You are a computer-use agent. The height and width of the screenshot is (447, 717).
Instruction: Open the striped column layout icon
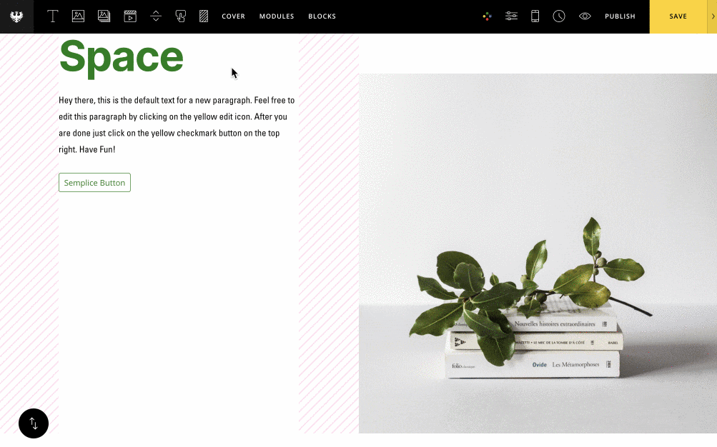point(204,16)
